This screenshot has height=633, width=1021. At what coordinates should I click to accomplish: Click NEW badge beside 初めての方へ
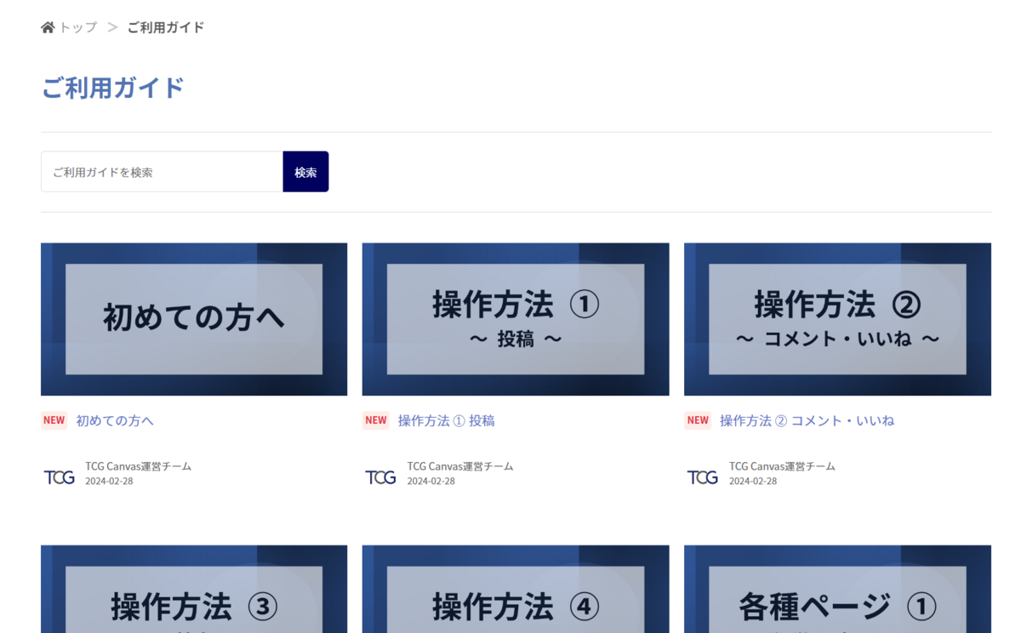[x=54, y=420]
